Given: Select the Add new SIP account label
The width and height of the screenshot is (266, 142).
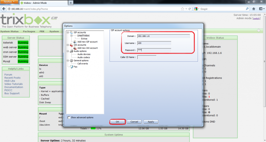Looking at the screenshot, I should tap(87, 42).
